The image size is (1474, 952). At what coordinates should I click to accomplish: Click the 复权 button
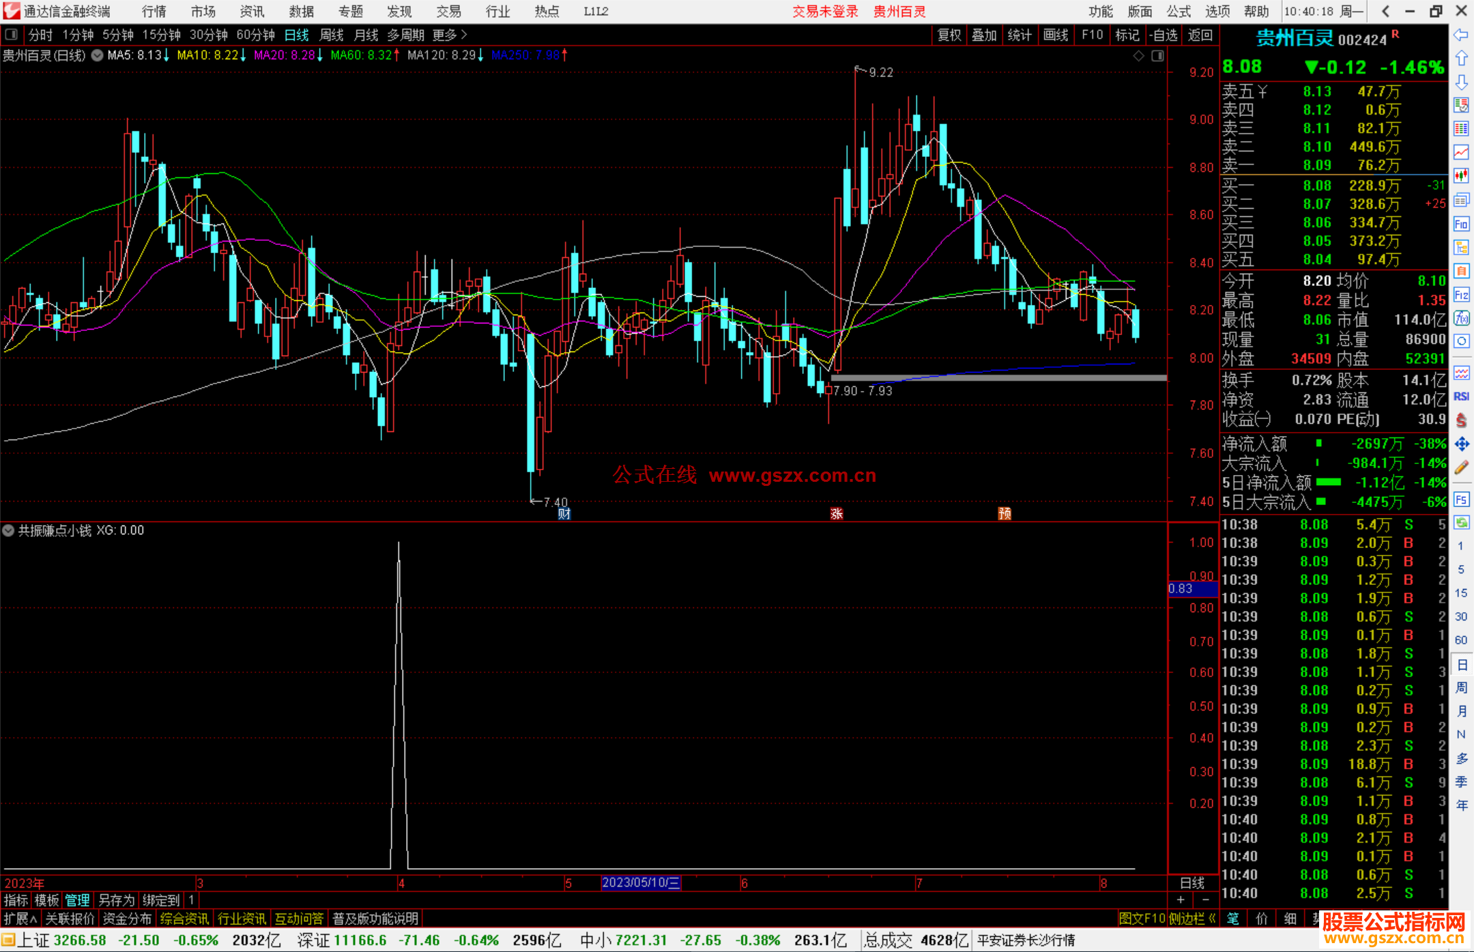point(949,35)
